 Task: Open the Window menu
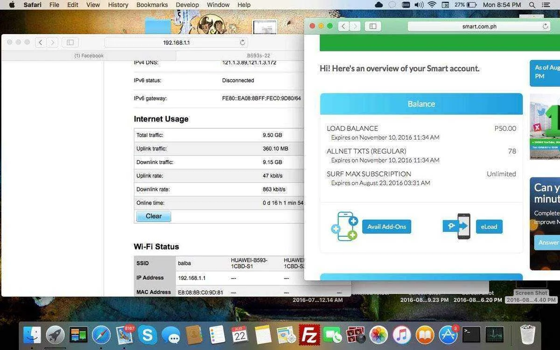218,5
